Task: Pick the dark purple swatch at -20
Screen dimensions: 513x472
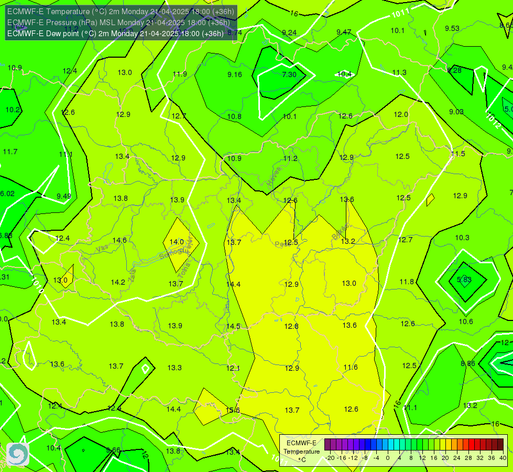Action: pyautogui.click(x=327, y=445)
